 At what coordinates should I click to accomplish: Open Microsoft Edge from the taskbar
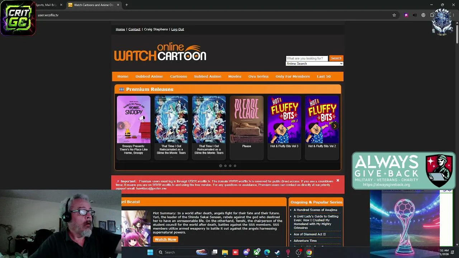[x=267, y=252]
